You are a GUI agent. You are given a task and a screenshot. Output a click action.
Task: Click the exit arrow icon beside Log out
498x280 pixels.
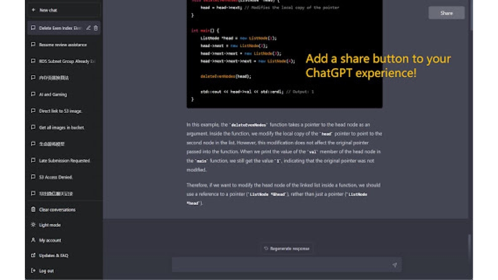tap(33, 271)
